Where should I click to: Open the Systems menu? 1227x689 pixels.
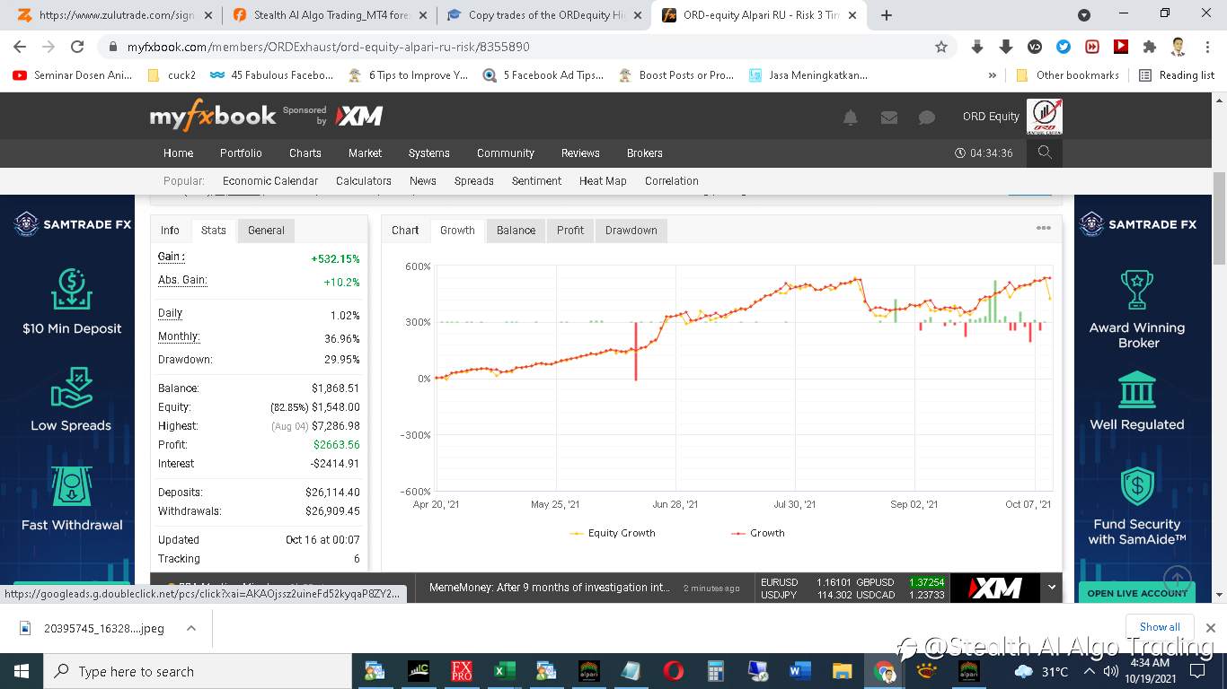click(x=429, y=153)
